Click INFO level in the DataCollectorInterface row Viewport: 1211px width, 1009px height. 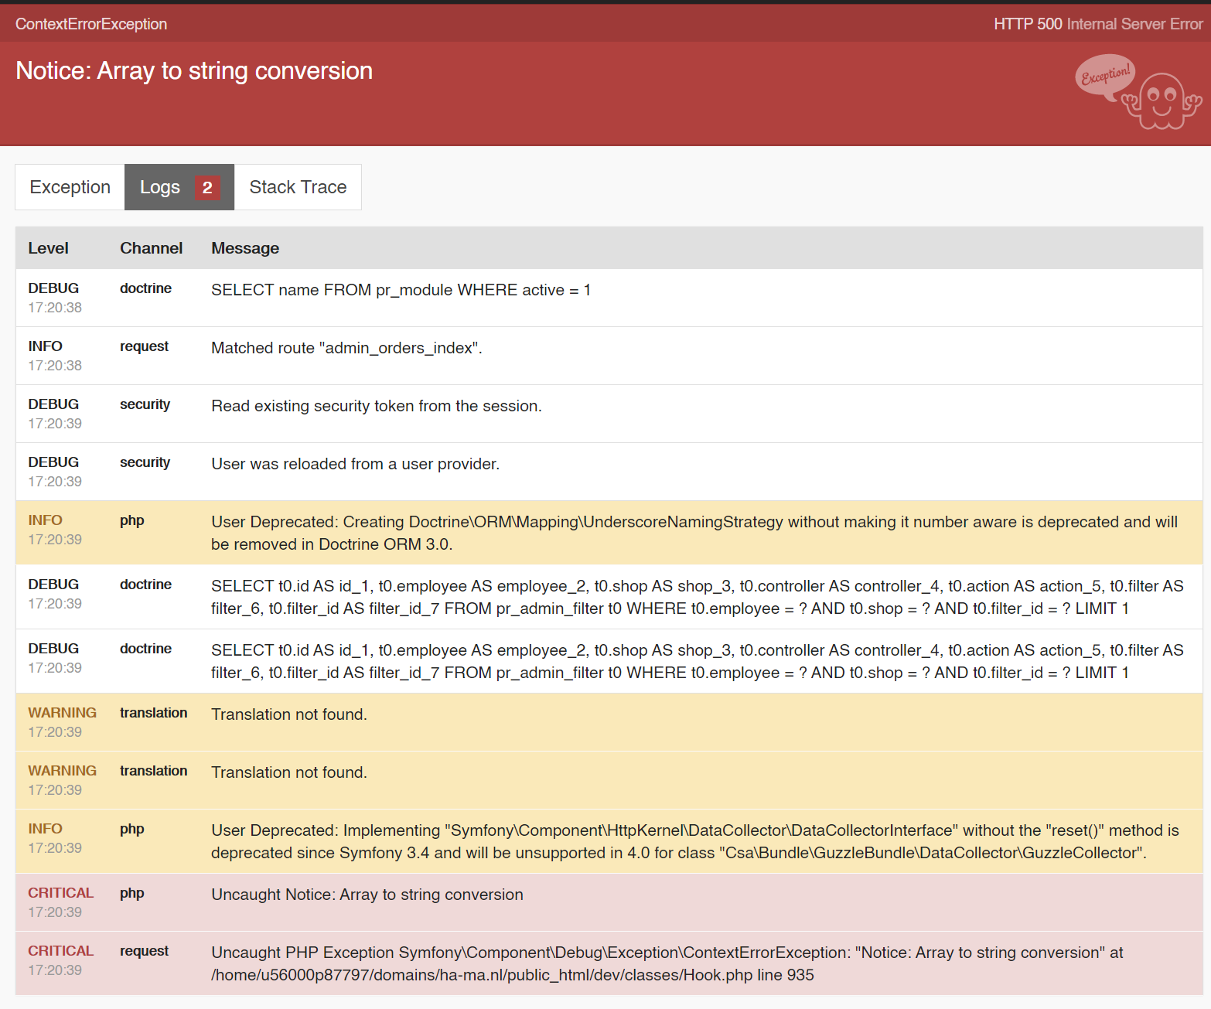46,829
